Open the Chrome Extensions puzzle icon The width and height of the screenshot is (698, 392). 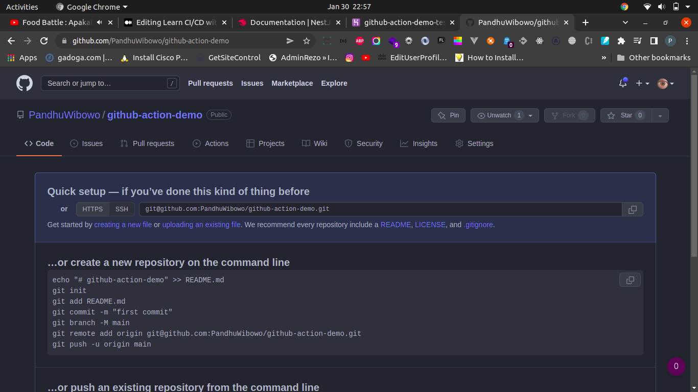[621, 41]
